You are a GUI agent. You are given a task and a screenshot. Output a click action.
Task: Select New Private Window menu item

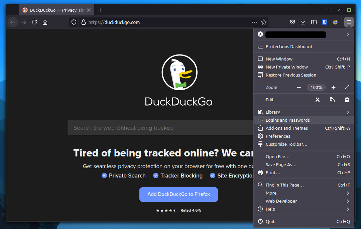[286, 67]
